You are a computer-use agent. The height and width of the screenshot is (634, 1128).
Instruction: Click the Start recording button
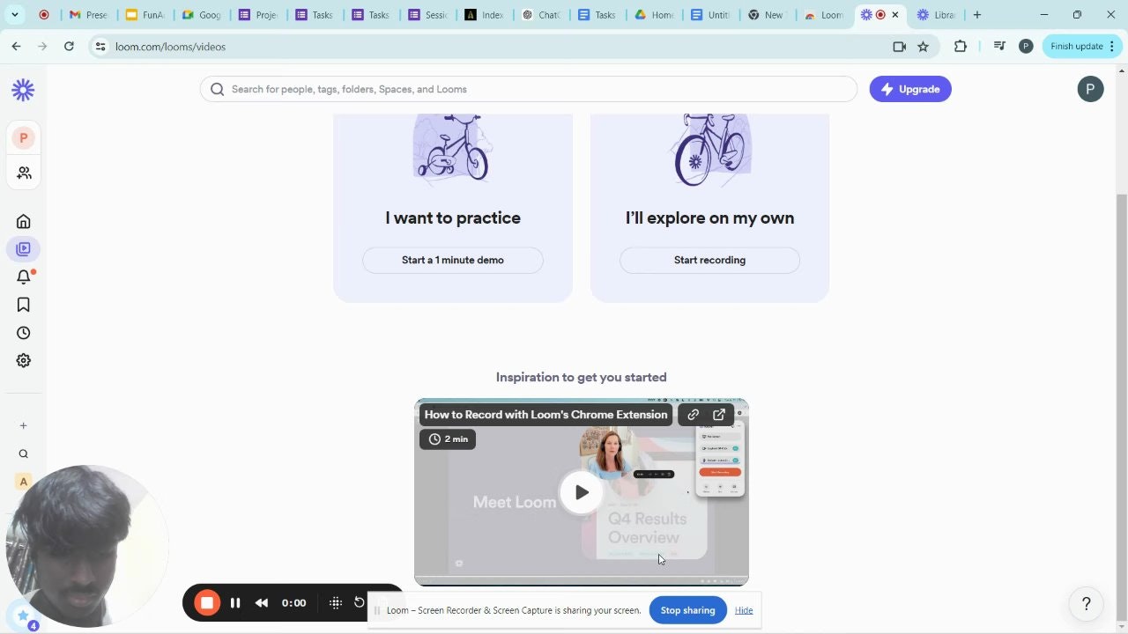click(709, 261)
